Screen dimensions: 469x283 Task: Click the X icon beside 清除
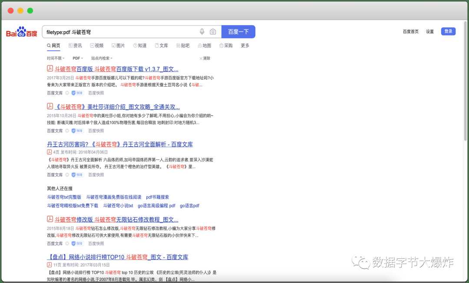tap(201, 58)
